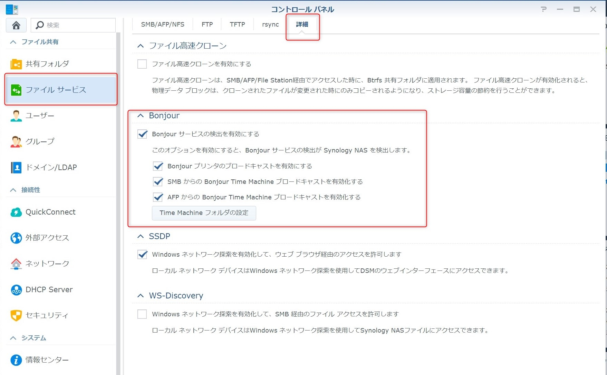
Task: Open the Group (グループ) icon
Action: pos(16,142)
